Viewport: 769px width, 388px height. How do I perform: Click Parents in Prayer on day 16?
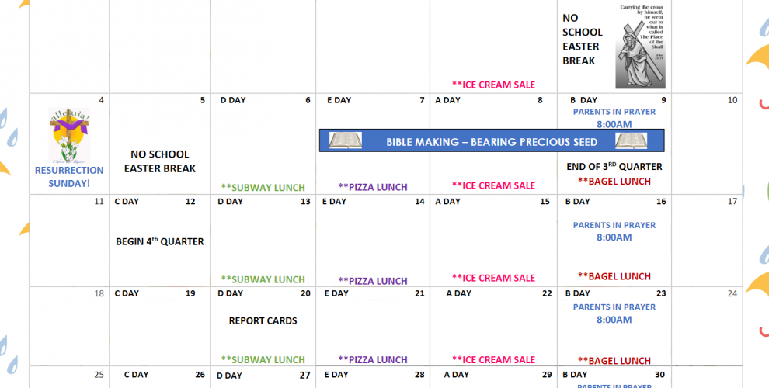(614, 225)
